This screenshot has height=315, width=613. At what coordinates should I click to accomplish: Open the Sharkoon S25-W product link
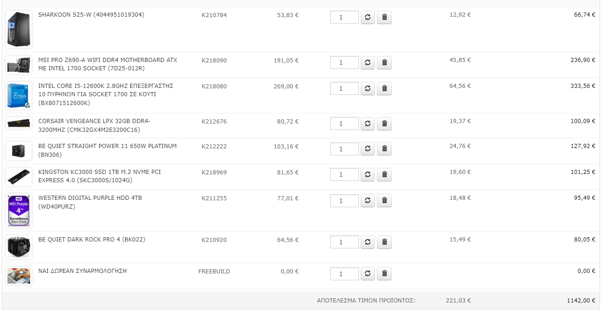pos(91,15)
